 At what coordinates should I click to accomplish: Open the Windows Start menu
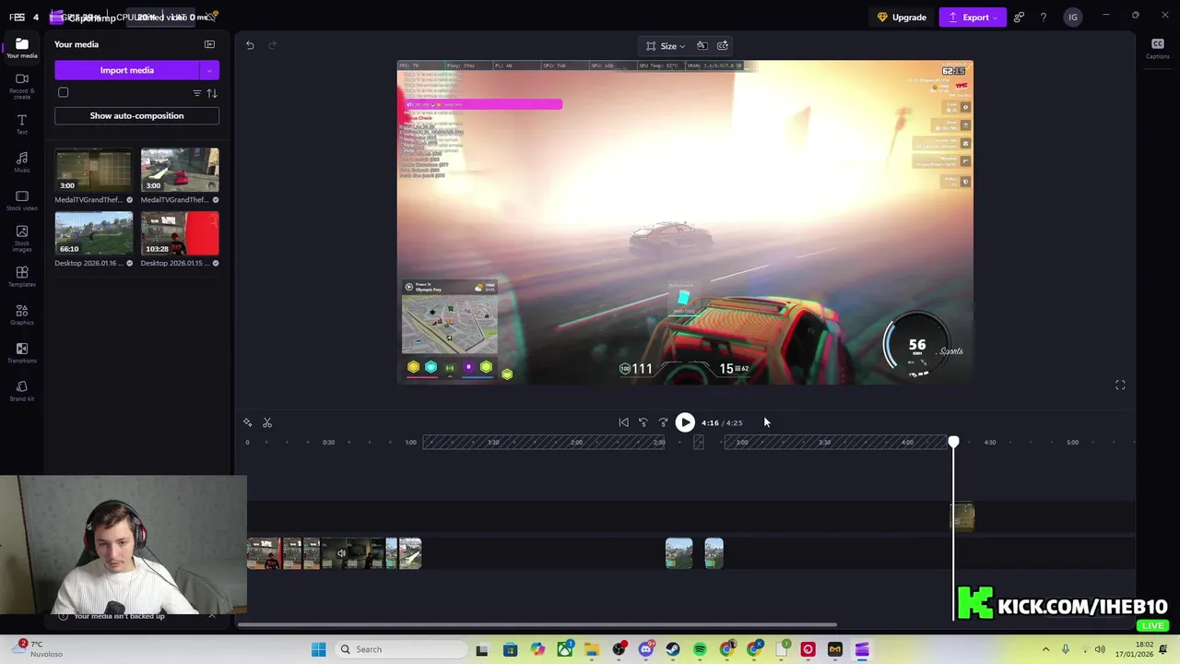coord(318,649)
